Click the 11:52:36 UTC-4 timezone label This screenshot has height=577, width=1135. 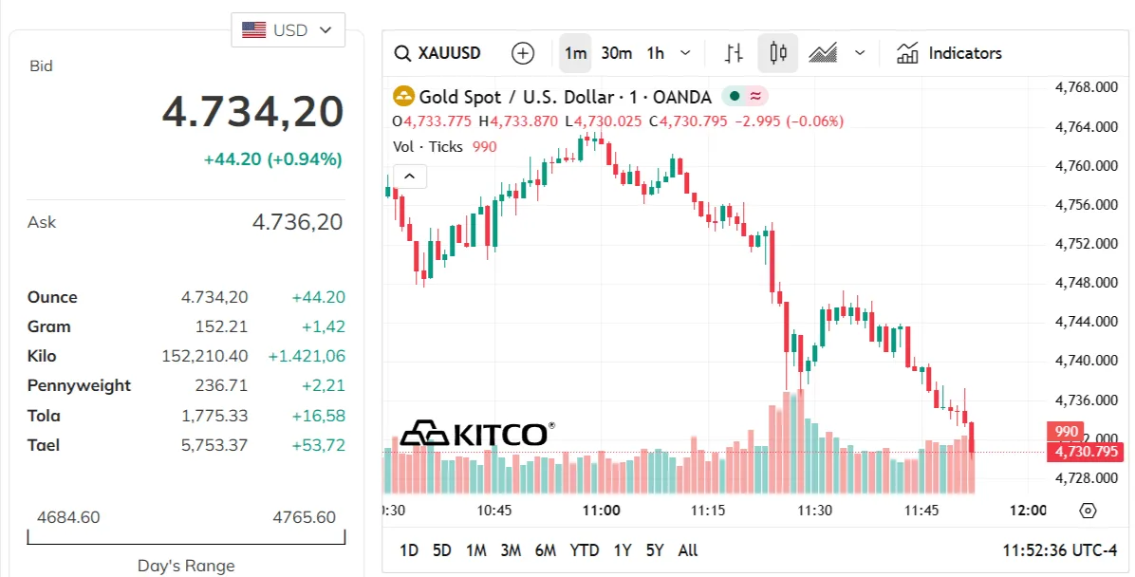point(1060,550)
